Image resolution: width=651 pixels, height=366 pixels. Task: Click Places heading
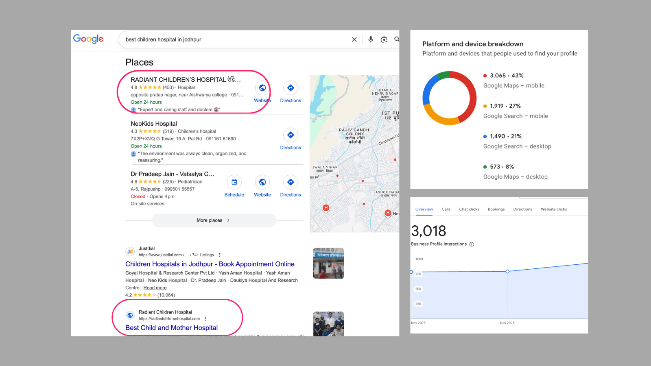point(140,62)
